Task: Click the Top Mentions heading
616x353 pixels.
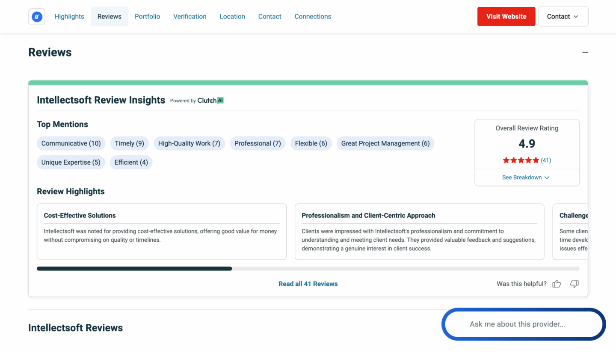Action: [62, 125]
